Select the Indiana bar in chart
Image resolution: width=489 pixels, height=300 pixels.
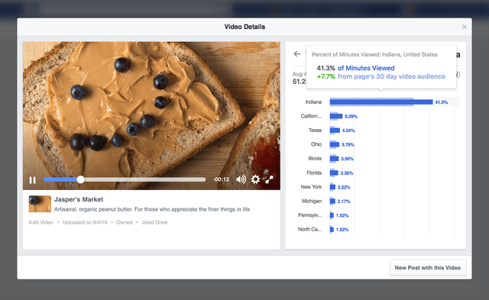click(381, 102)
